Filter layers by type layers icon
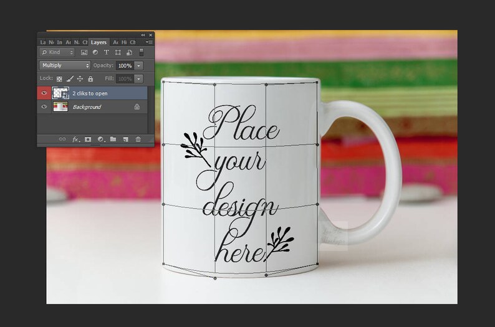495x327 pixels. point(107,52)
